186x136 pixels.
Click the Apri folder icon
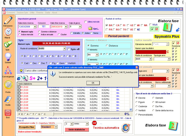pyautogui.click(x=90, y=28)
